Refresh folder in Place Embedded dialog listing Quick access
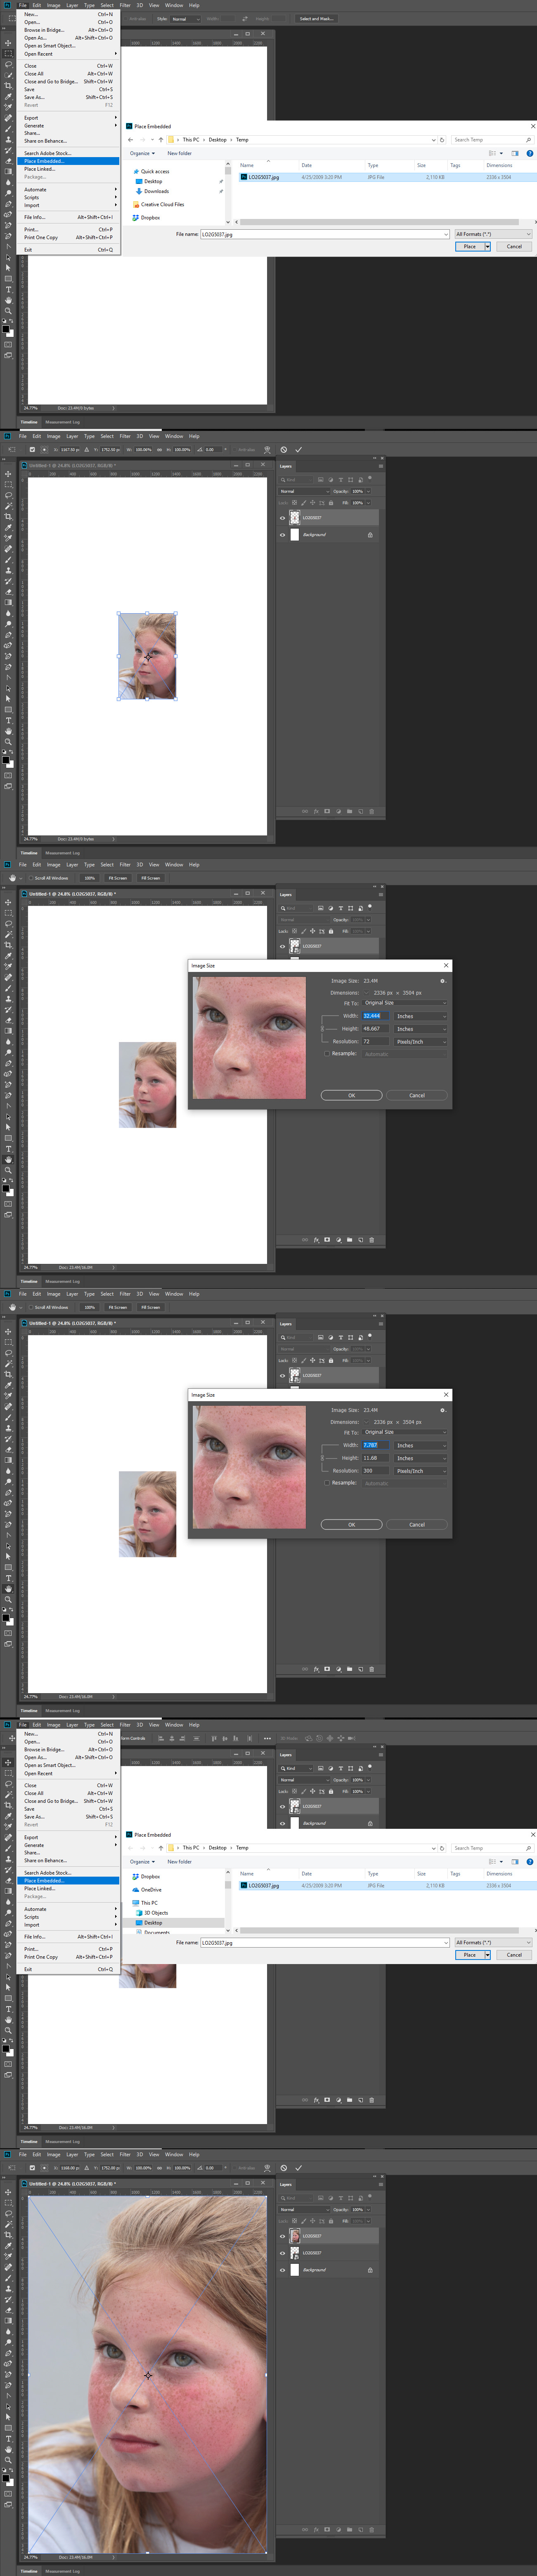This screenshot has width=537, height=2576. click(442, 140)
